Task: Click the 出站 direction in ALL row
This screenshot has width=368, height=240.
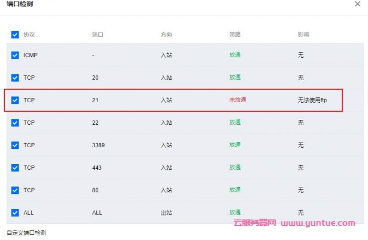Action: (x=166, y=213)
